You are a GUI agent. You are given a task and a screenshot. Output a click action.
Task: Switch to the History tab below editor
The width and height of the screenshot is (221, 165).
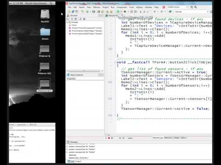183,138
